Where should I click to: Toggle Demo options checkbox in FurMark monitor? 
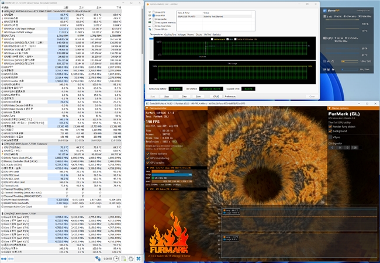pyautogui.click(x=147, y=154)
